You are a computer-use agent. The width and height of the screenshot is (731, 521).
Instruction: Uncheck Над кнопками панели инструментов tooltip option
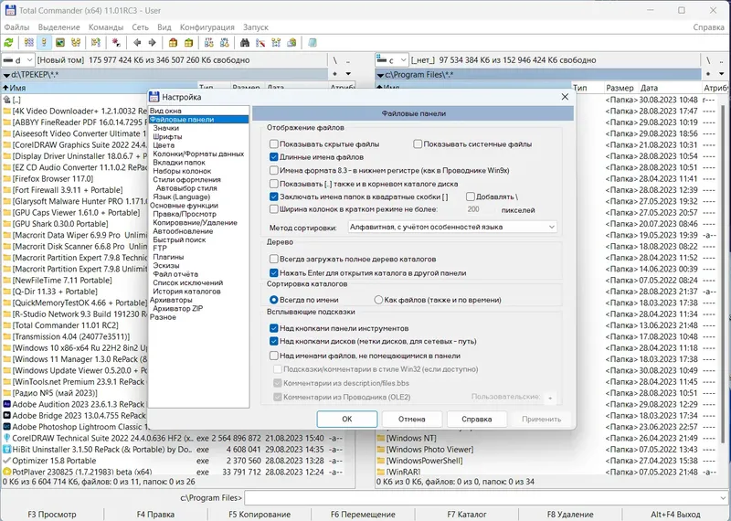click(x=274, y=328)
